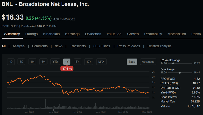The height and width of the screenshot is (115, 203).
Task: Toggle Basic chart mode
Action: click(x=132, y=62)
